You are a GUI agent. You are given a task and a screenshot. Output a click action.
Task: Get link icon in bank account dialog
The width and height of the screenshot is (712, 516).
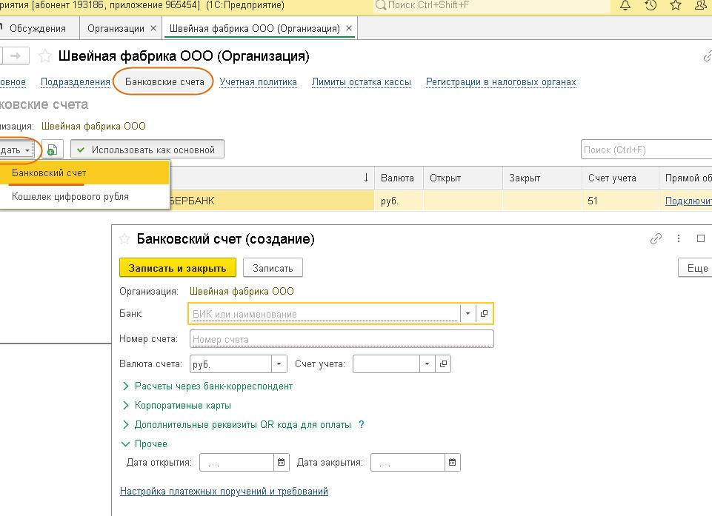tap(656, 238)
